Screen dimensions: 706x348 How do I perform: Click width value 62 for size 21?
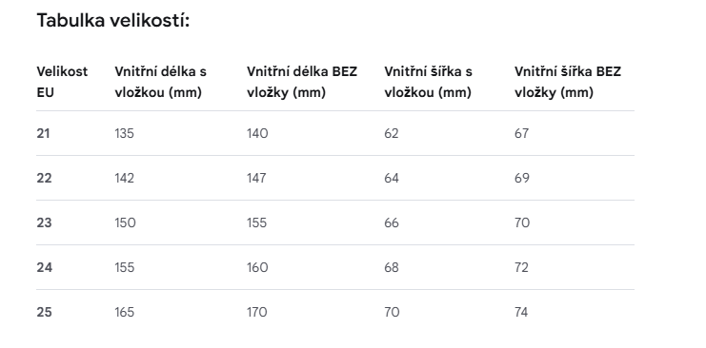392,133
